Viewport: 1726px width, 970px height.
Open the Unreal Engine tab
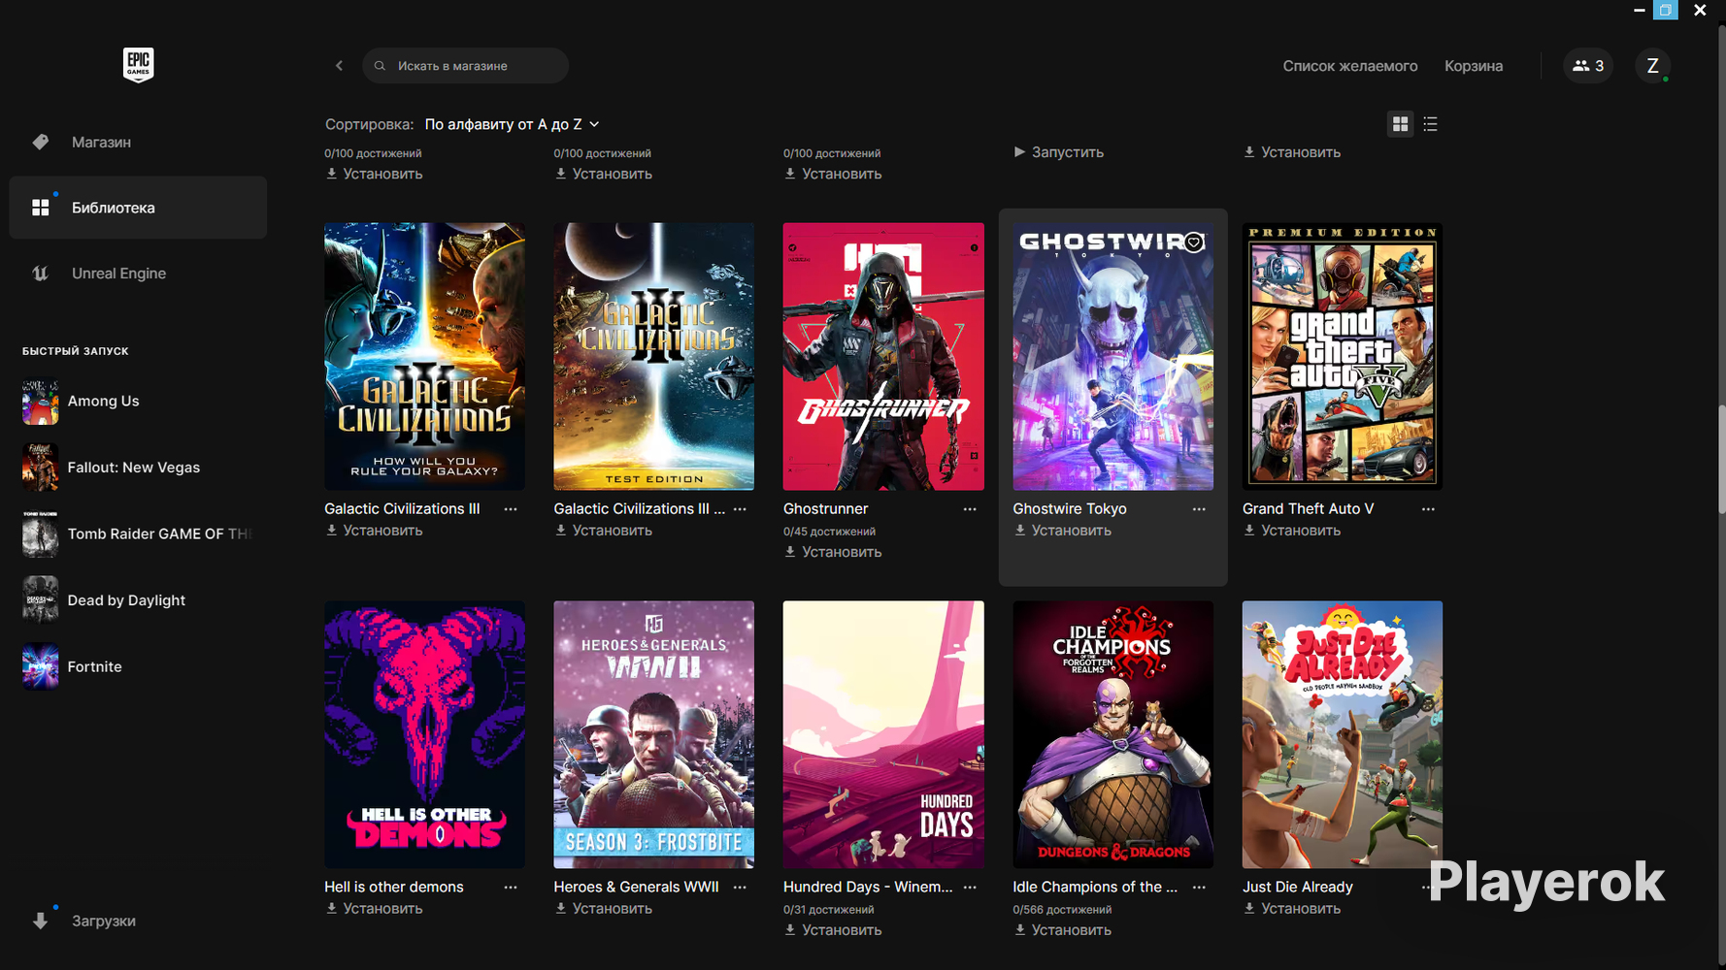[138, 274]
